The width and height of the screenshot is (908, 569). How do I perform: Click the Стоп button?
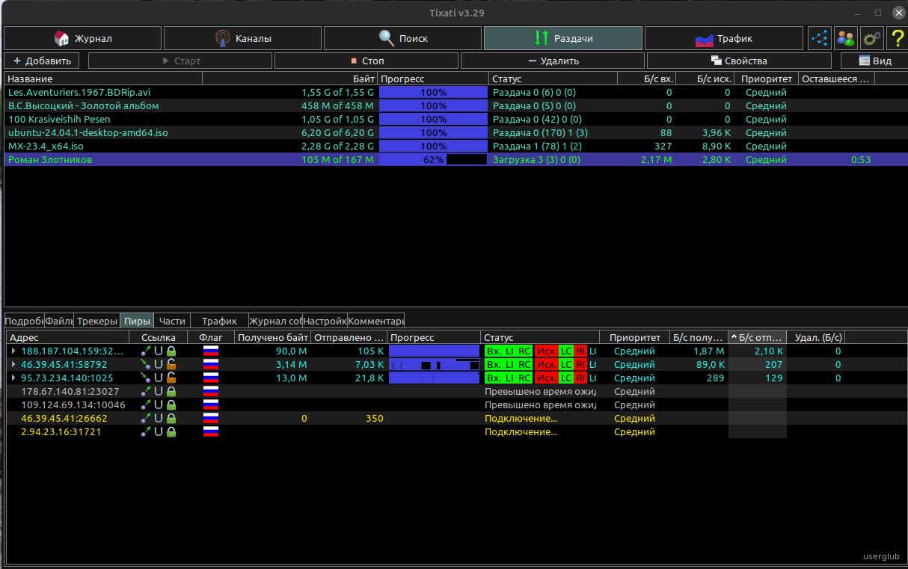[x=366, y=61]
